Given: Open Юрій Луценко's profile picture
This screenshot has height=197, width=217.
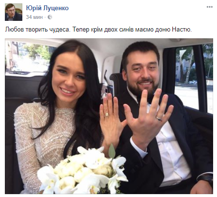Looking at the screenshot, I should coord(14,12).
